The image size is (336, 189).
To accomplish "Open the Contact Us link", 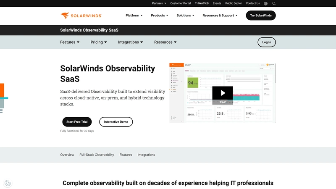I will tap(253, 3).
